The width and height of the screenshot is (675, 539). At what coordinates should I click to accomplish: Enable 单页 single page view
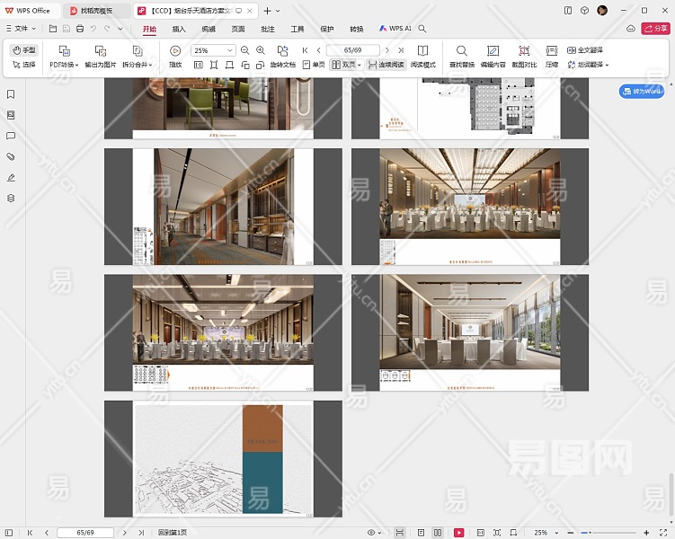point(314,65)
